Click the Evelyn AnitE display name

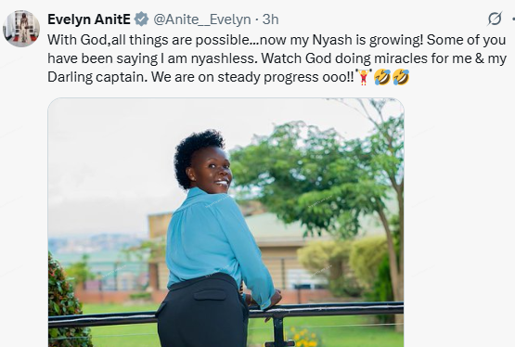click(89, 19)
